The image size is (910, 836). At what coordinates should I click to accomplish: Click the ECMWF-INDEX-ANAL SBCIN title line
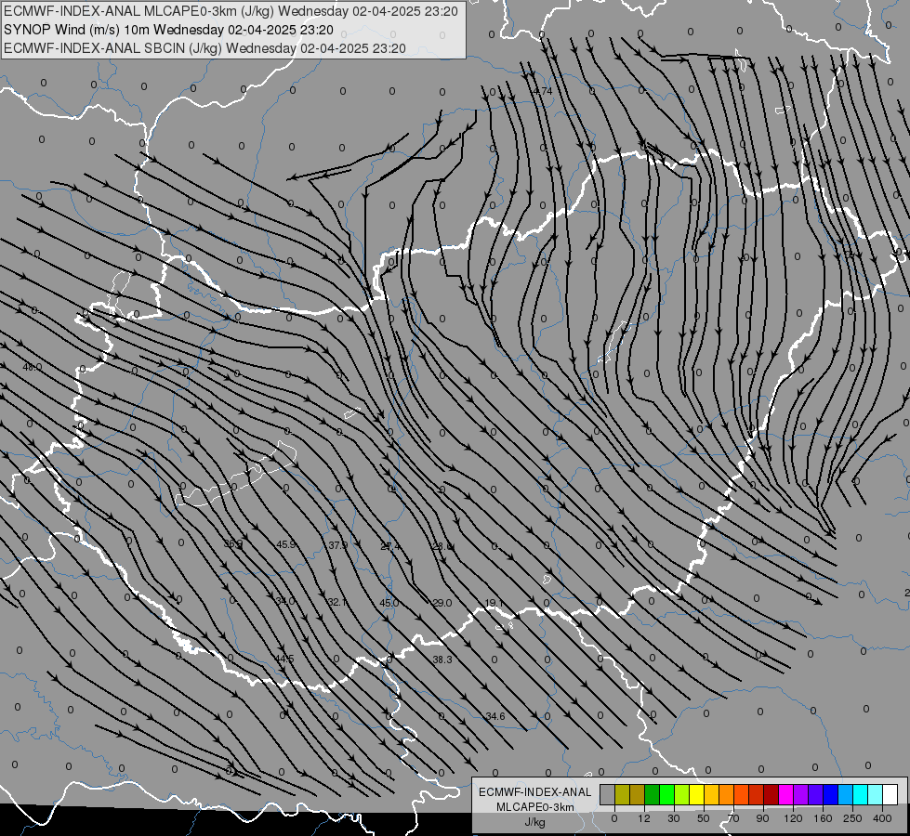204,48
